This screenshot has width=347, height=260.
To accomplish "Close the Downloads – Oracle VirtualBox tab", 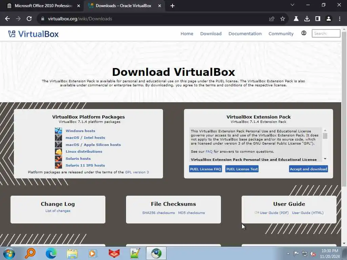I will 160,6.
